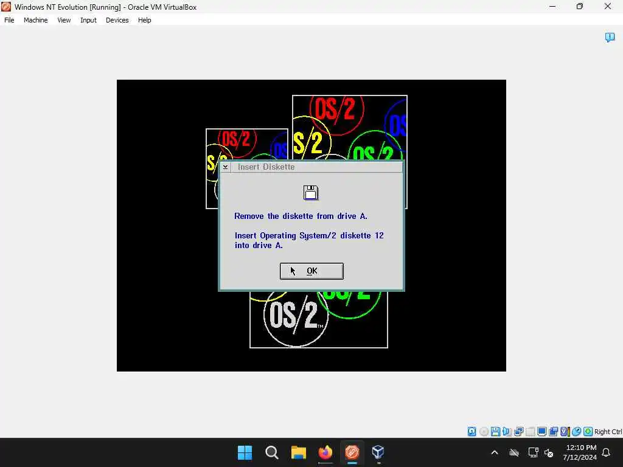Viewport: 623px width, 467px height.
Task: Click the Insert Diskette title bar
Action: (316, 167)
